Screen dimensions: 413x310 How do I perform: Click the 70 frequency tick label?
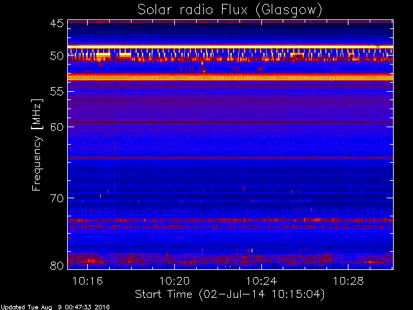coord(57,198)
